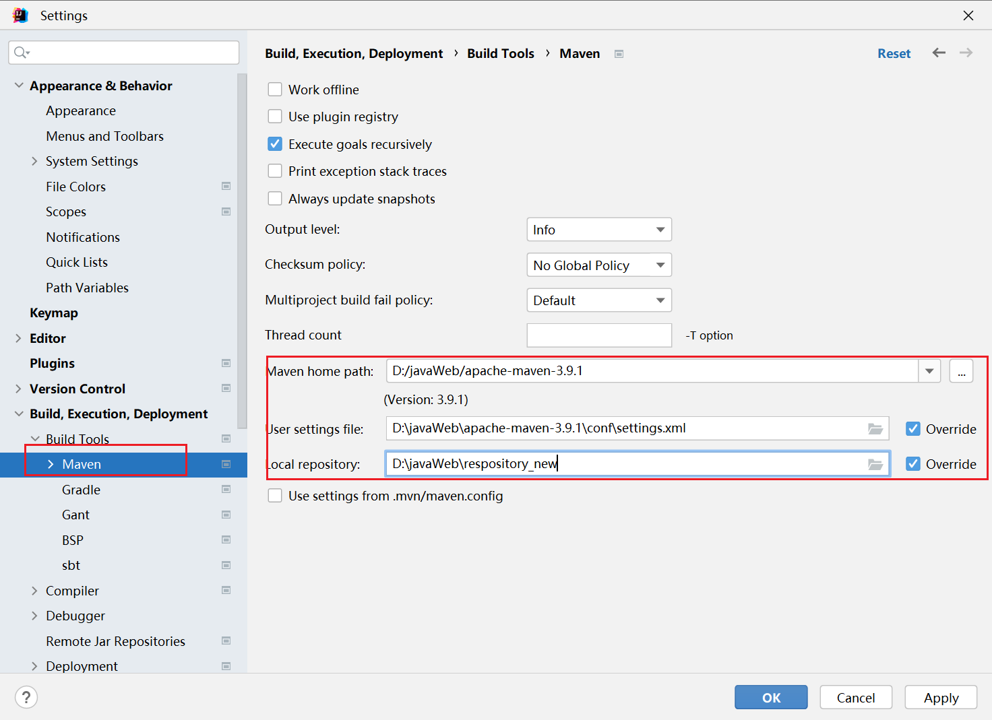Enable Use settings from .mvn/maven.config
The width and height of the screenshot is (992, 720).
point(275,496)
